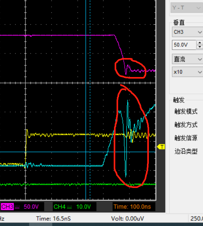203x226 pixels.
Task: Select the CH4 channel label
Action: click(x=60, y=207)
